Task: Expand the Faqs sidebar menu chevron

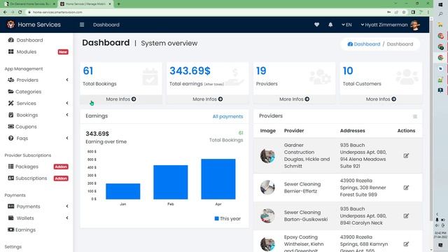Action: coord(67,138)
